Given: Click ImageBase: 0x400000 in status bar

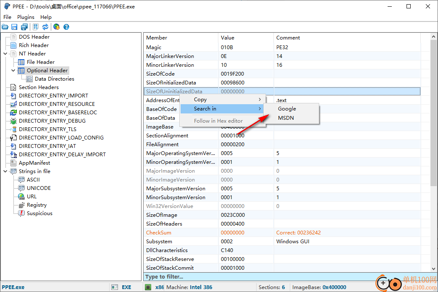Looking at the screenshot, I should point(319,287).
